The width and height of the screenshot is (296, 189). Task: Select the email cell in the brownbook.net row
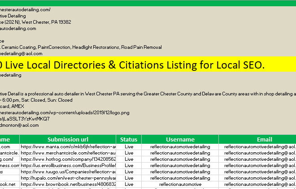tap(257, 184)
